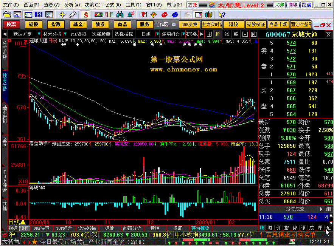The width and height of the screenshot is (334, 246).
Task: Click the yellow diamond road sign icon
Action: (153, 14)
